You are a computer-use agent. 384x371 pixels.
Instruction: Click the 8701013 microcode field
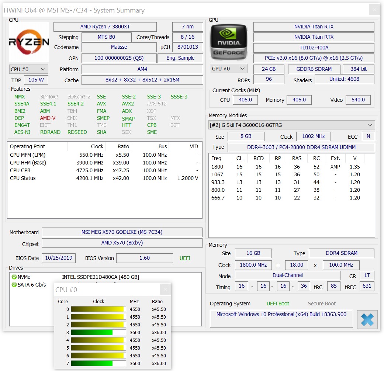[188, 47]
